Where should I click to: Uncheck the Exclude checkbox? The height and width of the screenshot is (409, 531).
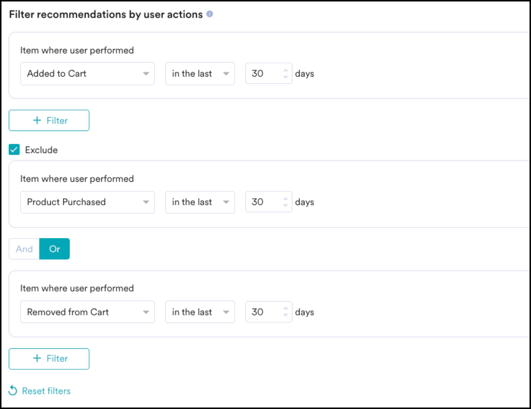click(x=14, y=150)
